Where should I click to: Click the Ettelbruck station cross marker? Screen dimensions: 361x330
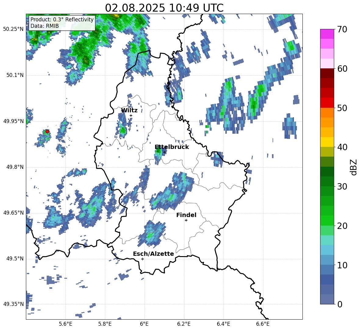[x=164, y=152]
